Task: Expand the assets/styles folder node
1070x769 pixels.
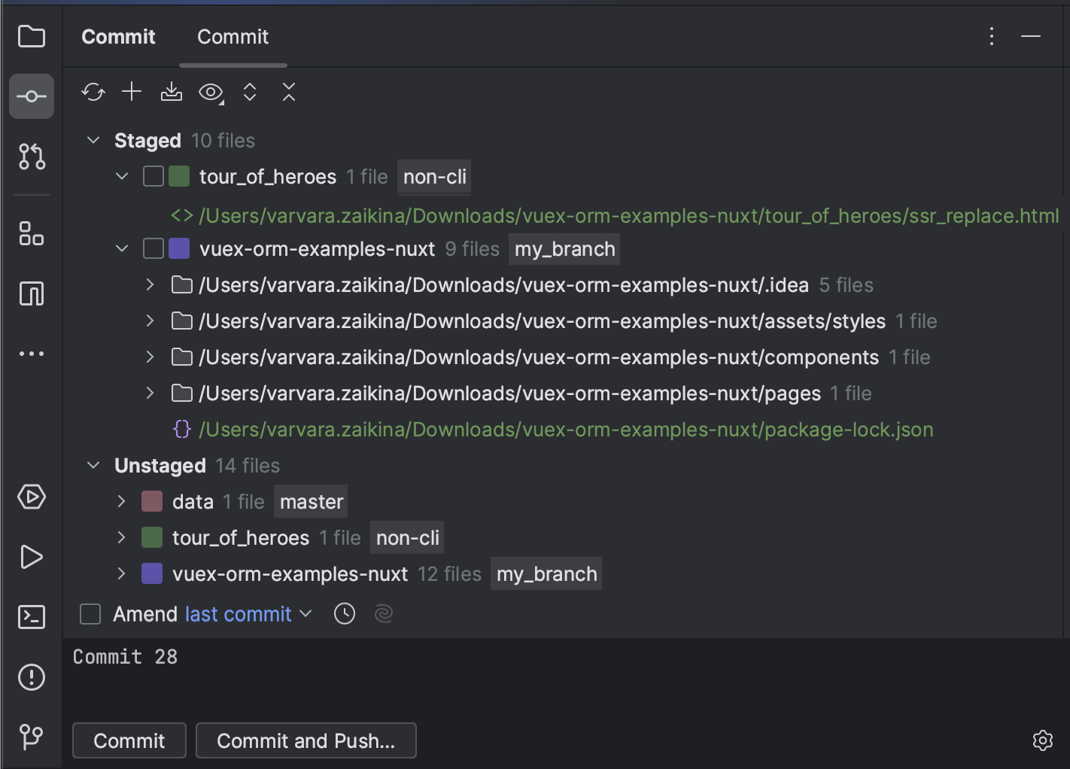Action: (150, 321)
